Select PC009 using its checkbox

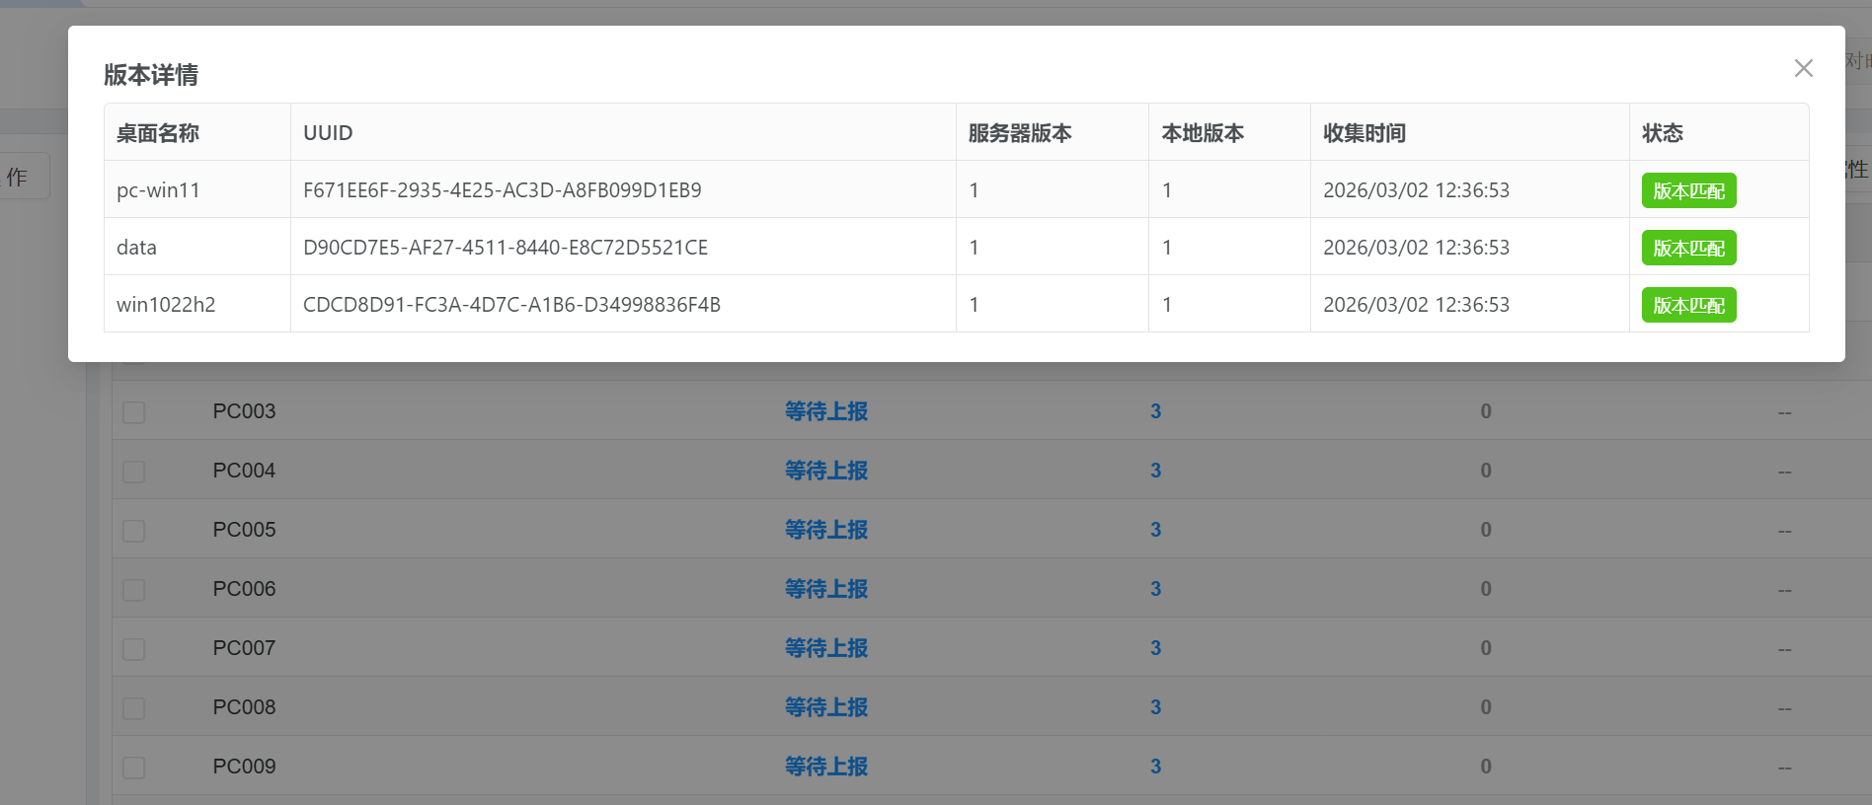click(x=134, y=768)
